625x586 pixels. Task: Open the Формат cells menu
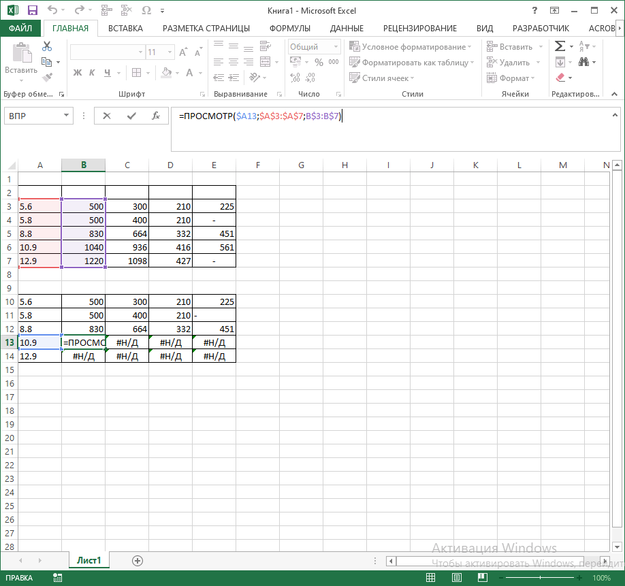click(x=511, y=78)
